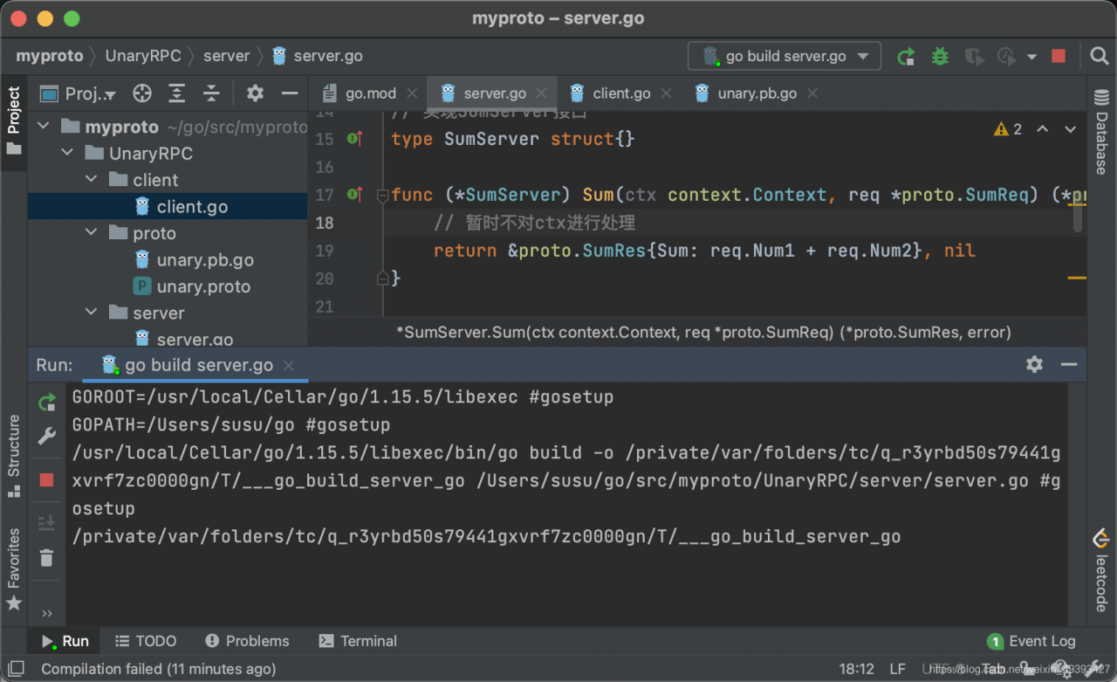This screenshot has width=1117, height=682.
Task: Clear output with trash icon
Action: (x=47, y=557)
